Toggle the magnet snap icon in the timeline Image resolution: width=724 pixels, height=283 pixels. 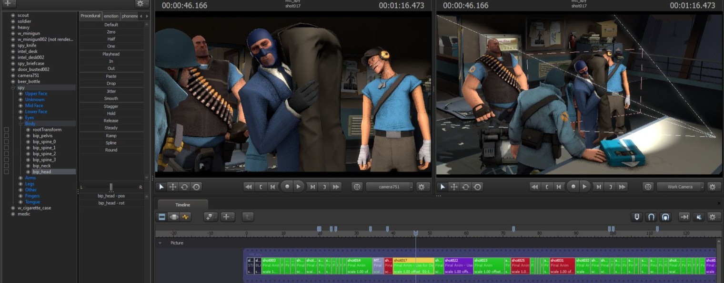[x=651, y=217]
